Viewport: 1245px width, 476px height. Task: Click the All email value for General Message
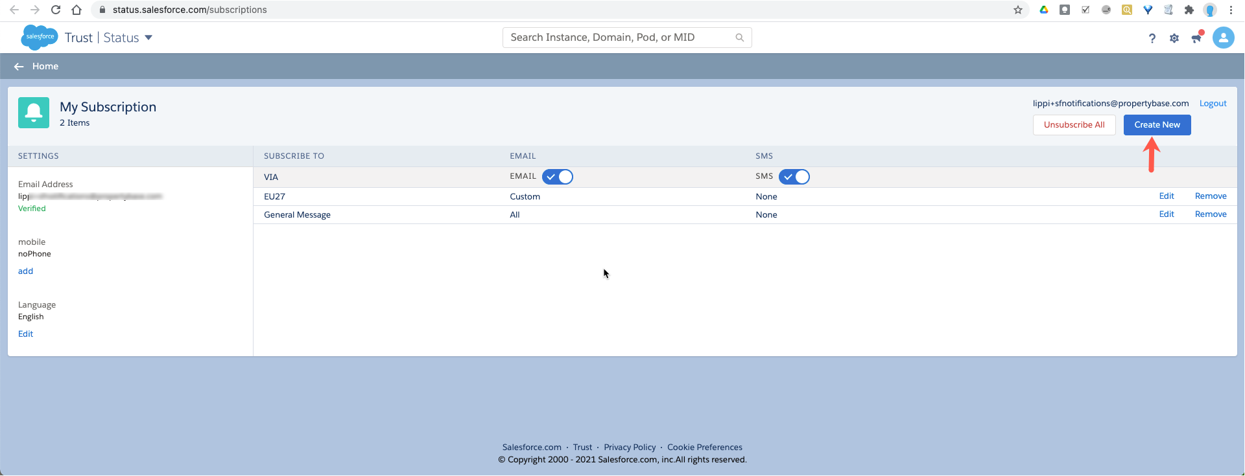tap(515, 214)
